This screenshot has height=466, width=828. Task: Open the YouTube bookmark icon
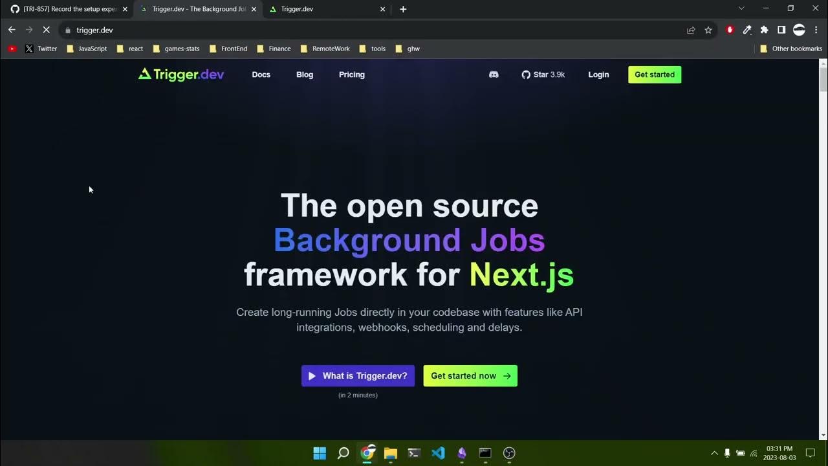(x=12, y=49)
